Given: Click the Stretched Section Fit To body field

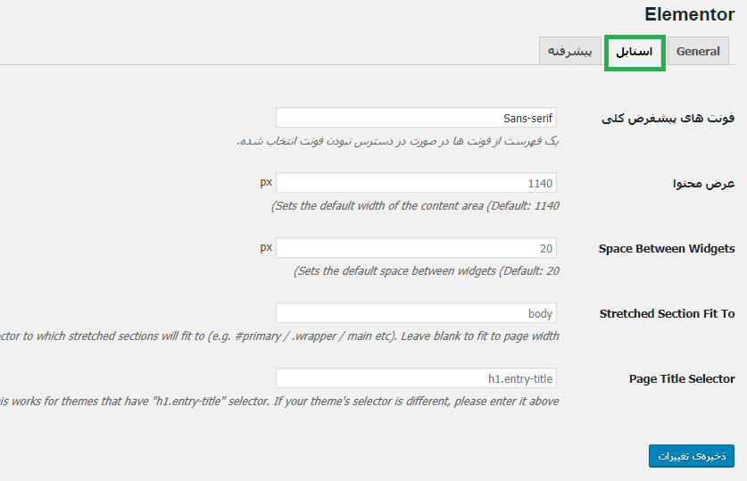Looking at the screenshot, I should pos(416,313).
